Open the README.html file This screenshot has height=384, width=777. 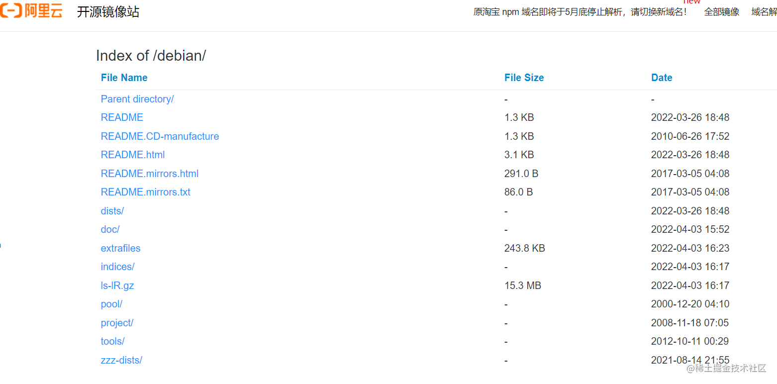(132, 155)
